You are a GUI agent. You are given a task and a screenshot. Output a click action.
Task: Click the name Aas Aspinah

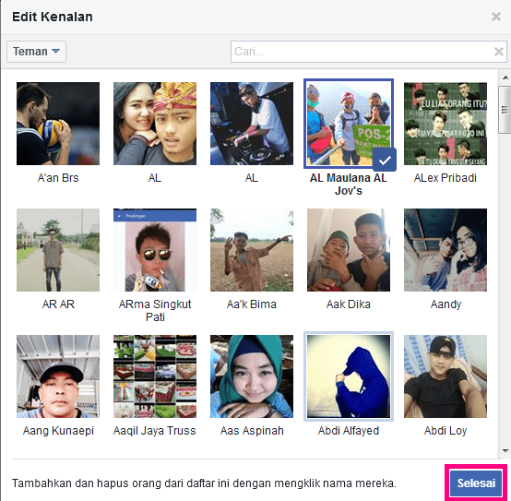click(x=252, y=431)
